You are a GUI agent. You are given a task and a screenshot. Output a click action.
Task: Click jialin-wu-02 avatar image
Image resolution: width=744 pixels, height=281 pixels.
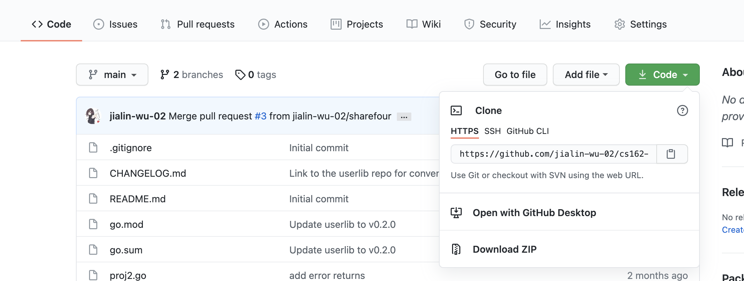point(93,116)
